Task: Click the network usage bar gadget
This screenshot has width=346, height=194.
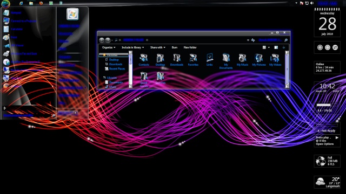Action: pyautogui.click(x=327, y=105)
